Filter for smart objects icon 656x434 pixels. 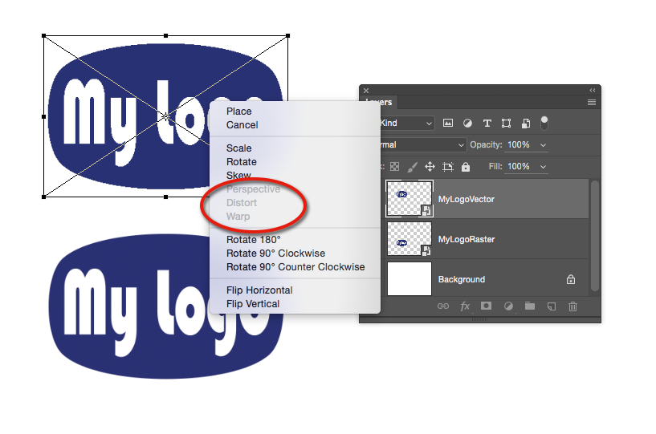tap(526, 123)
